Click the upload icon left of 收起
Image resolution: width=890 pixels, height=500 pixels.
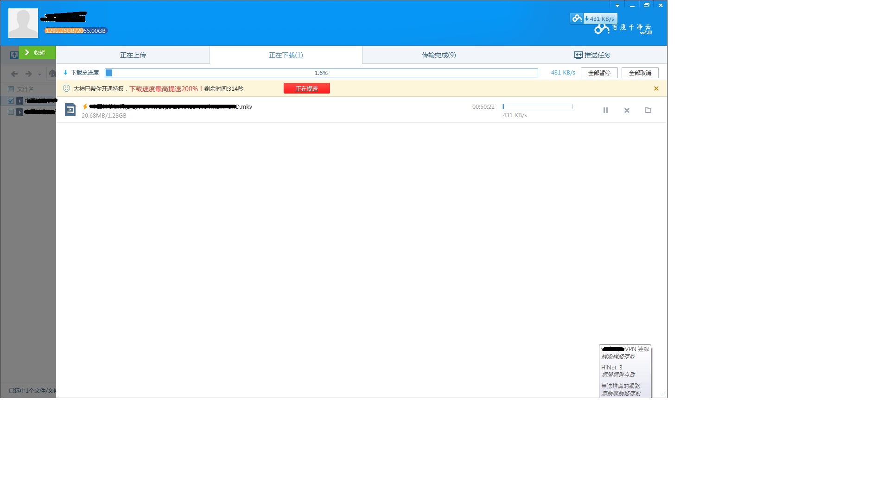pos(14,55)
